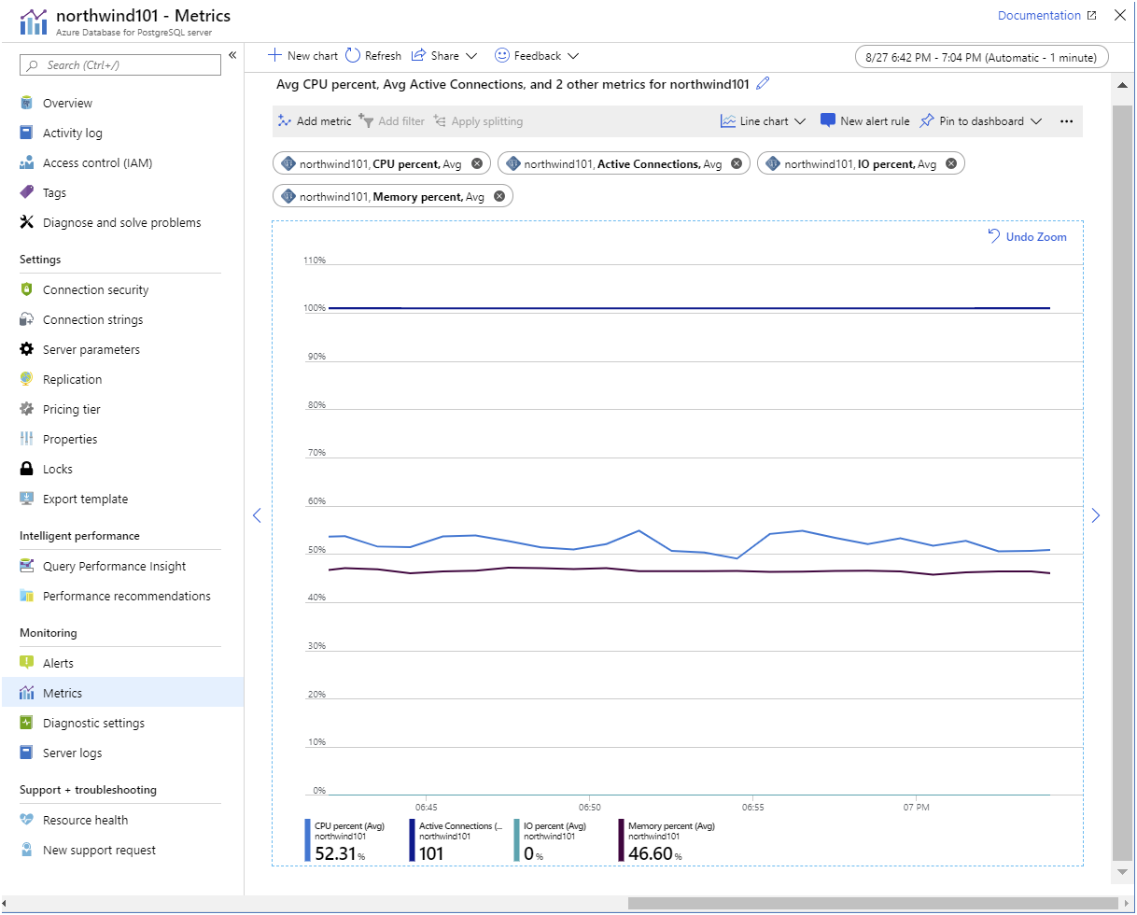Open the Share dropdown
This screenshot has width=1137, height=915.
pyautogui.click(x=444, y=56)
